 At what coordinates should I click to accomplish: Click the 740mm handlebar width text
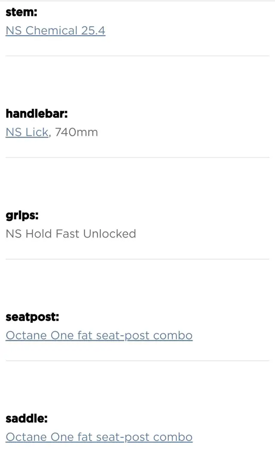coord(76,132)
